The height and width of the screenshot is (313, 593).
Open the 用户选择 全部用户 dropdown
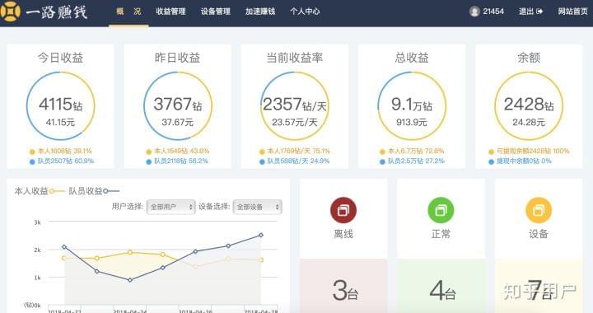click(x=171, y=207)
